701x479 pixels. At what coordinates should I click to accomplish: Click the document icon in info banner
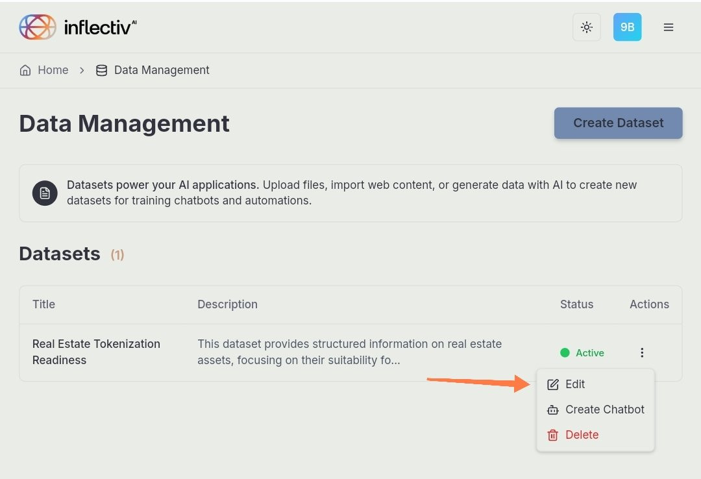pyautogui.click(x=45, y=193)
